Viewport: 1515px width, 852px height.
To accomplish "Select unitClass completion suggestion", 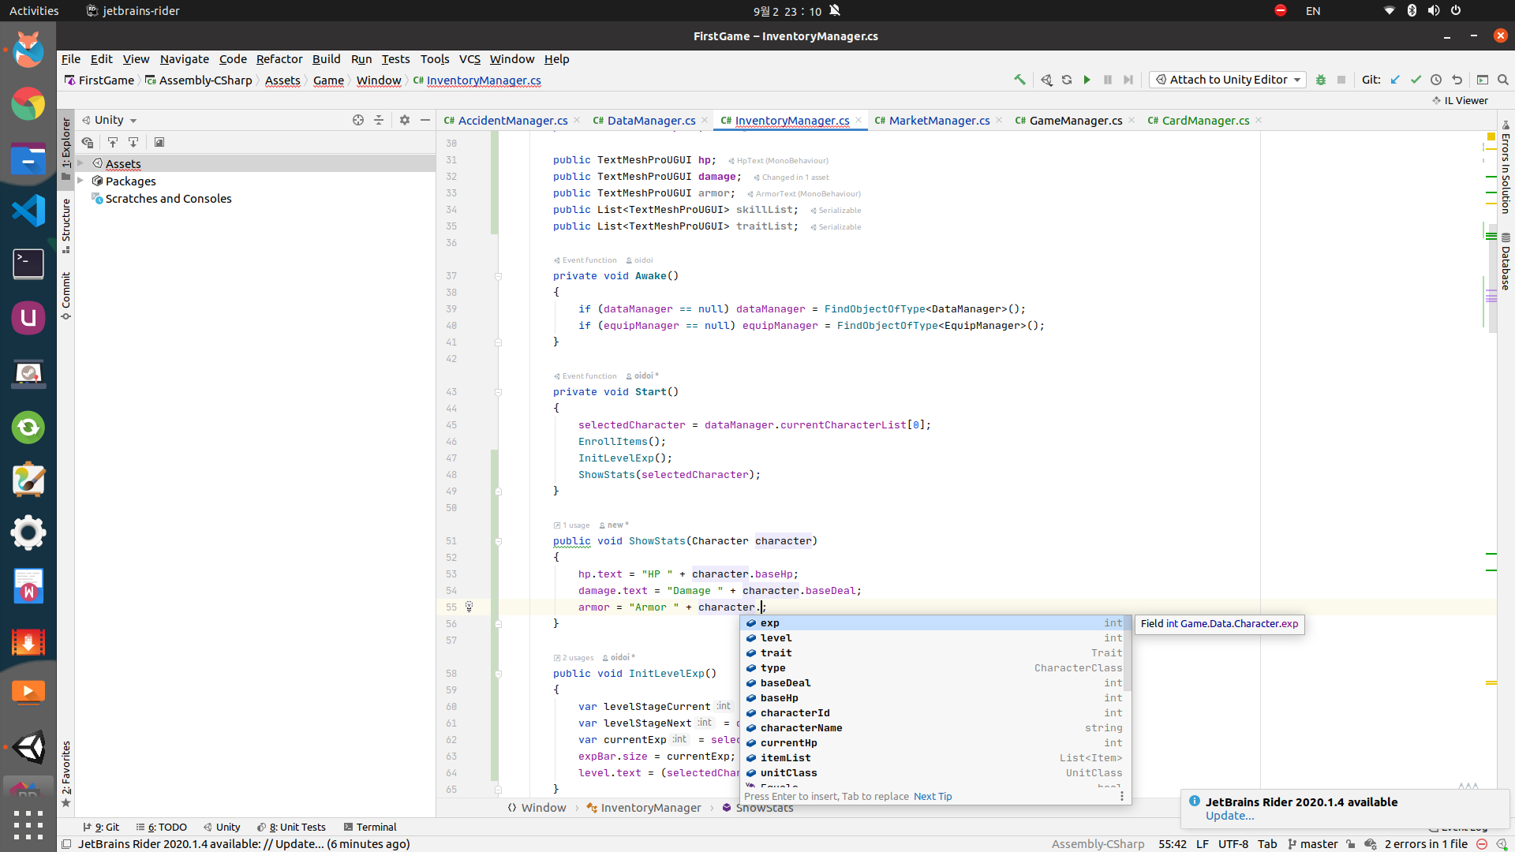I will coord(933,773).
